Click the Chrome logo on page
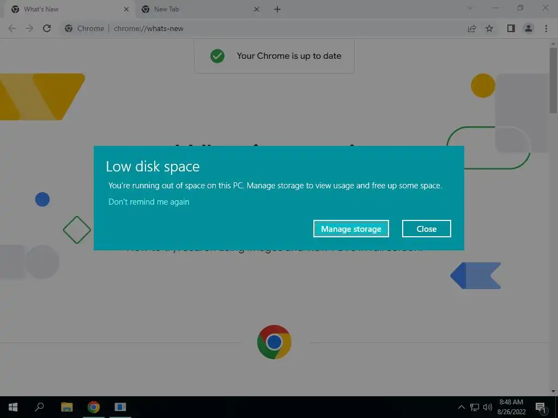Viewport: 558px width, 418px height. pos(274,342)
